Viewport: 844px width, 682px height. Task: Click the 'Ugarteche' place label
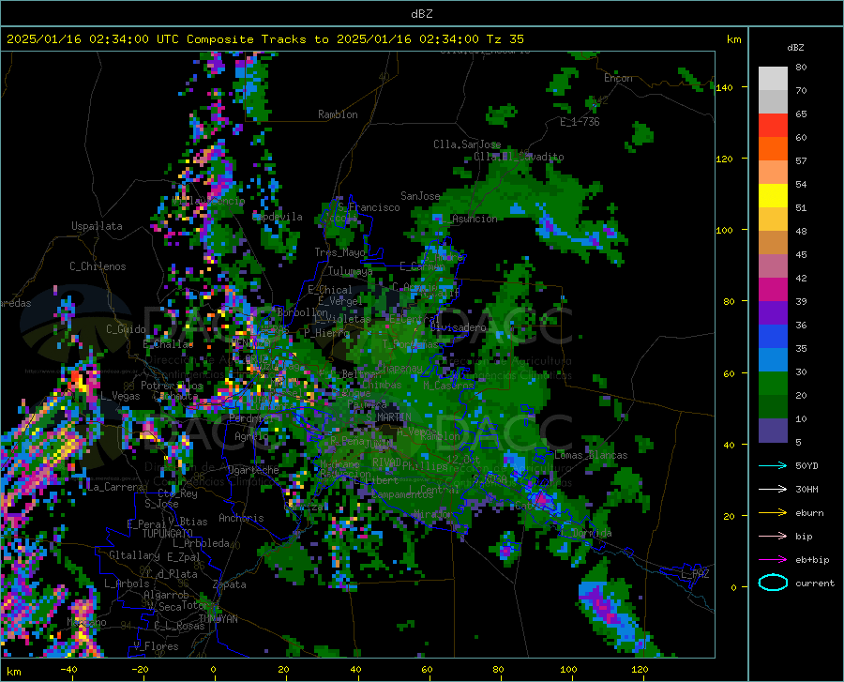[253, 470]
